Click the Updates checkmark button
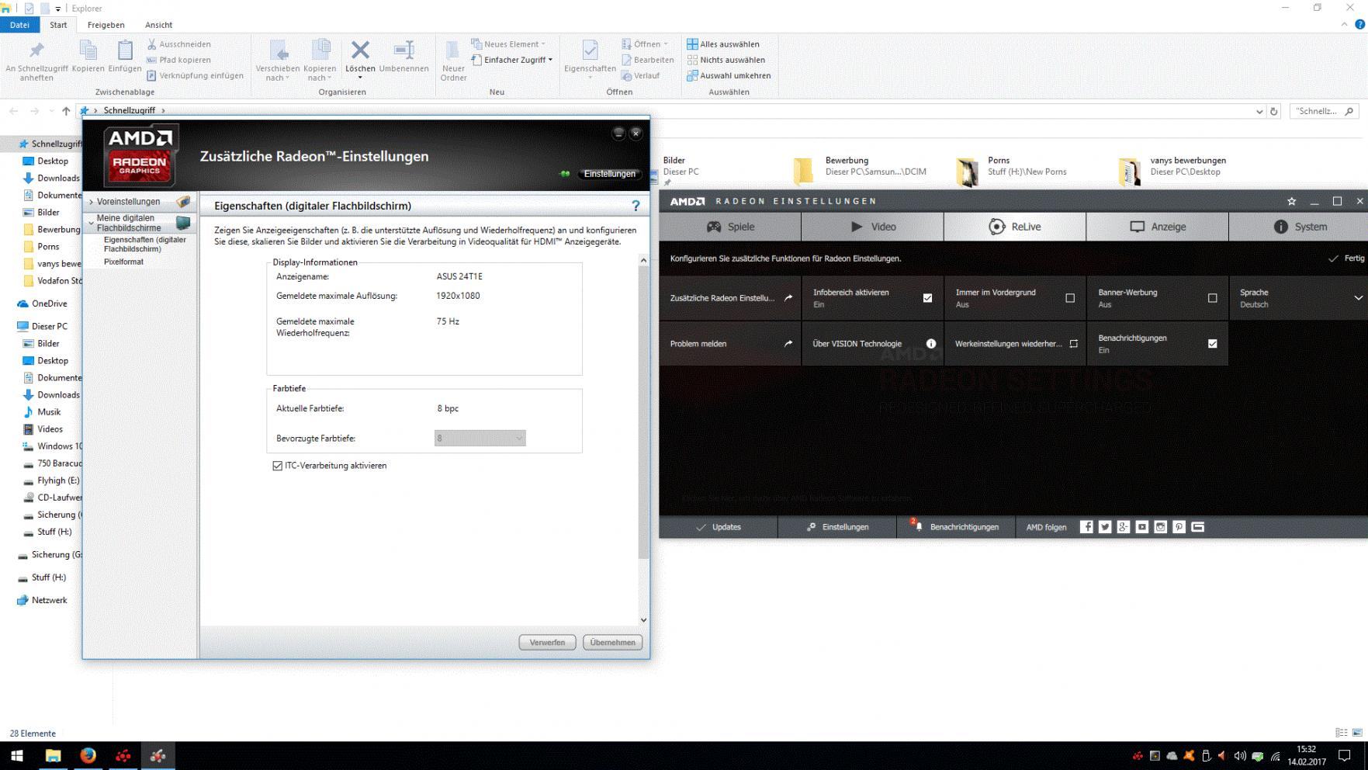 pyautogui.click(x=719, y=527)
